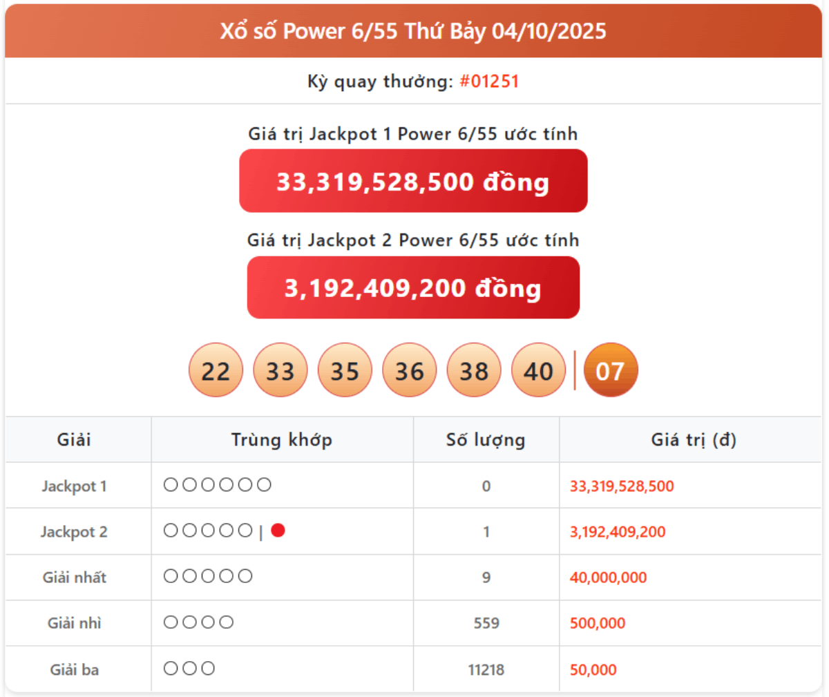Click the number 33 lottery ball
Screen dimensions: 829x697
280,371
